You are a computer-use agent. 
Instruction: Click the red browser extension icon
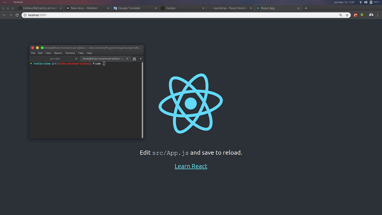click(355, 15)
